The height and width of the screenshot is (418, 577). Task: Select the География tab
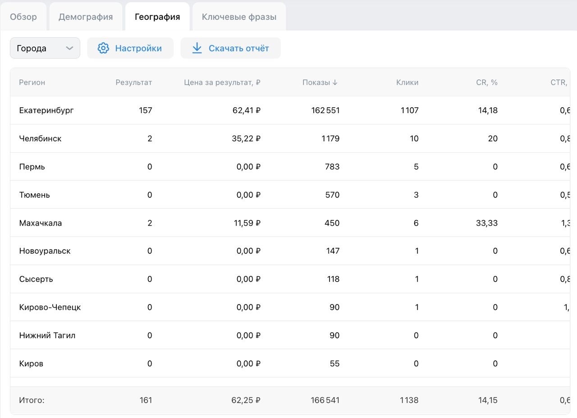coord(157,17)
